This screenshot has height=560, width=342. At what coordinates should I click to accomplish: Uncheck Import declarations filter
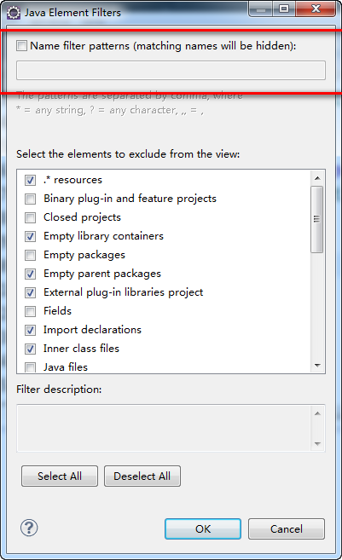[x=31, y=330]
